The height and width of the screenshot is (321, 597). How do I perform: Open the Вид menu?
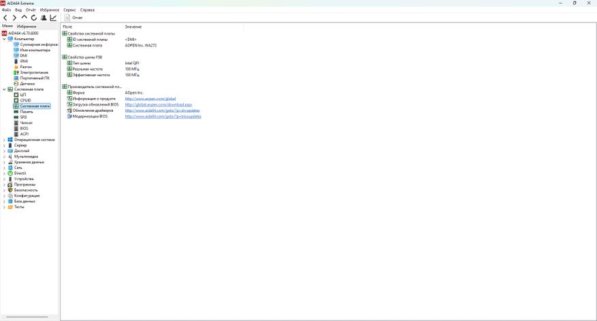point(18,10)
